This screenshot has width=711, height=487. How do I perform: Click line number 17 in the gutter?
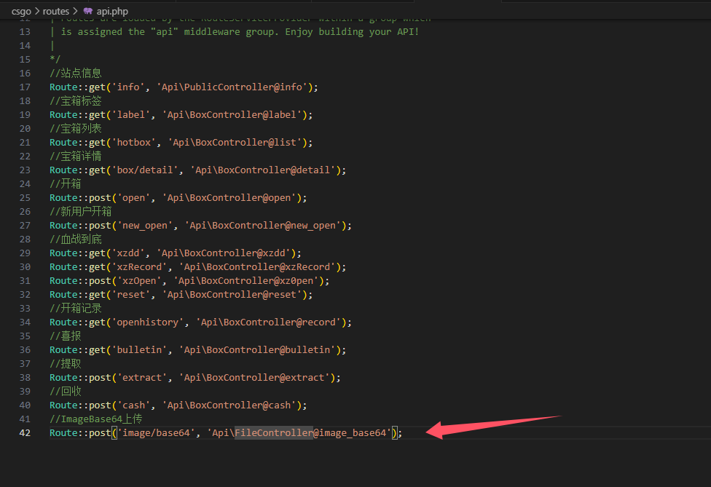(25, 87)
